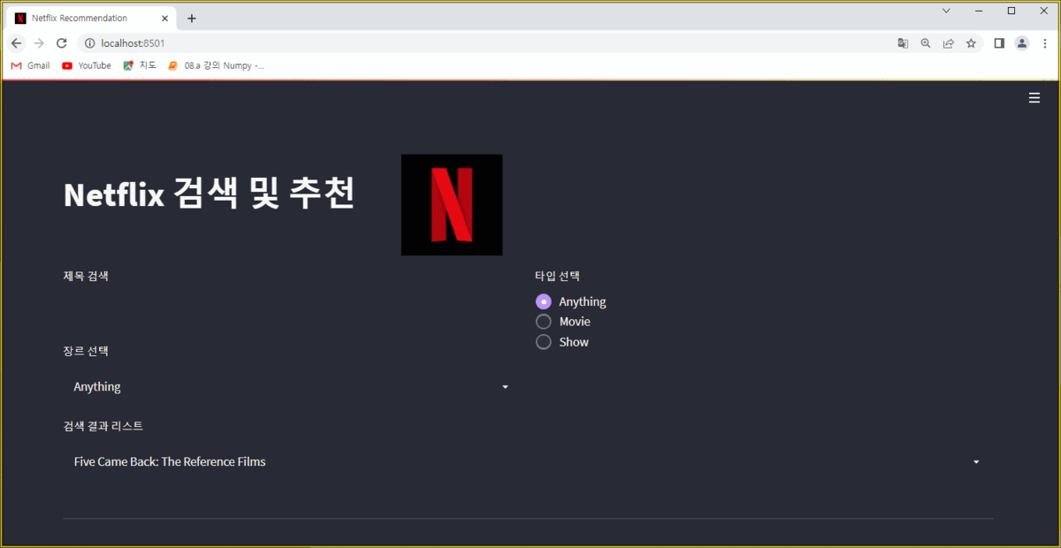The height and width of the screenshot is (548, 1061).
Task: Click the Google Translate icon in address bar
Action: coord(903,42)
